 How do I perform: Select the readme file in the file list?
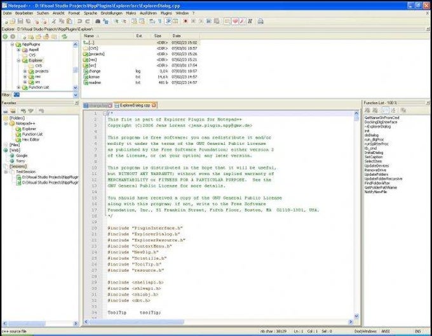pos(94,83)
